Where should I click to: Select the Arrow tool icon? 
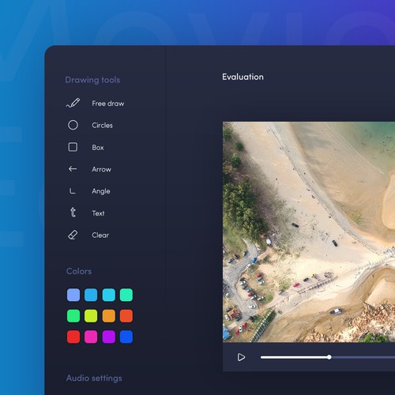pos(73,169)
